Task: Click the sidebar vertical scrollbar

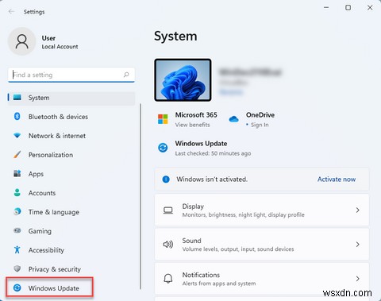Action: (140, 196)
